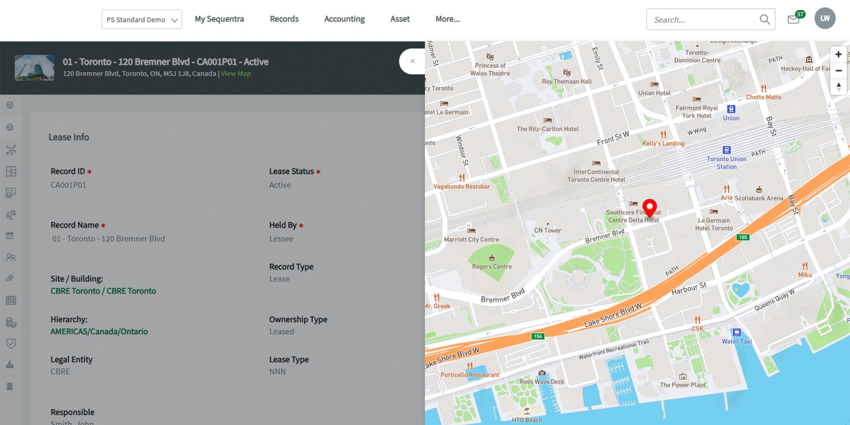
Task: Click the Princess of Wales Theatre label
Action: tap(490, 70)
